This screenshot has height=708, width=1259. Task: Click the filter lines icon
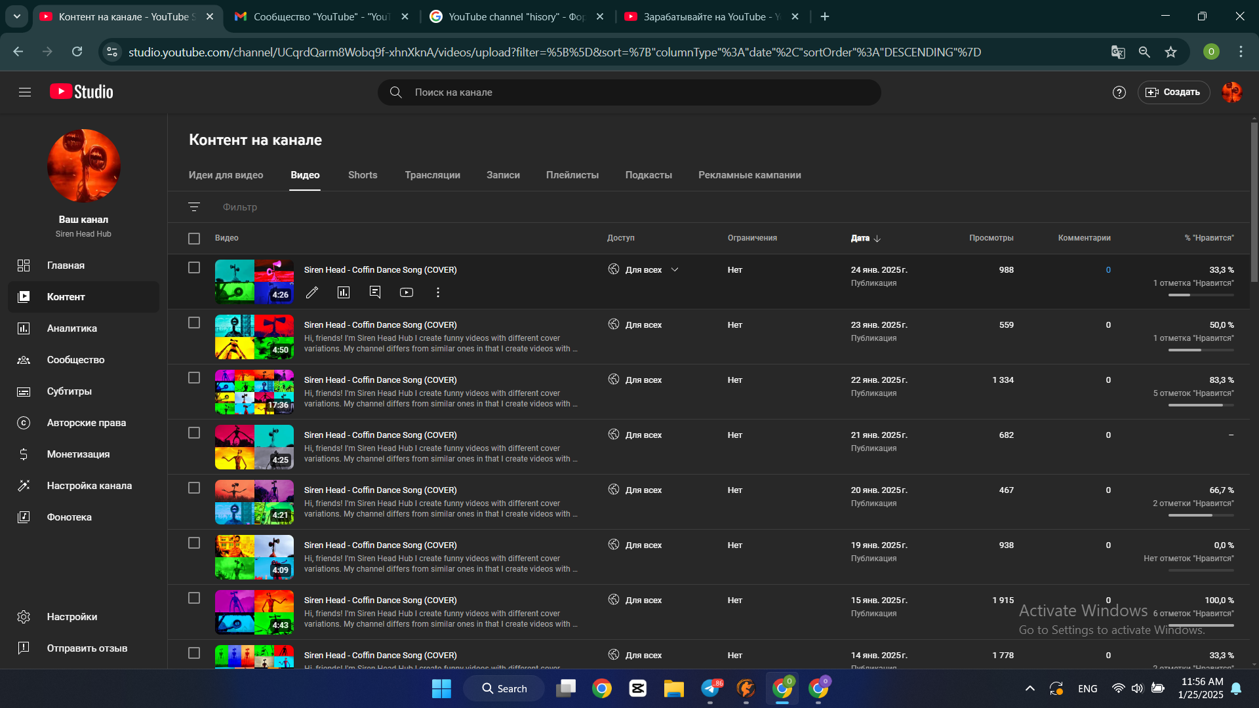click(194, 207)
